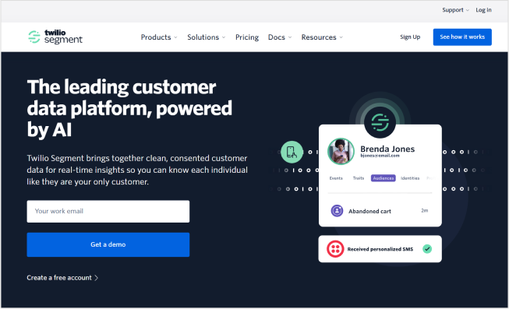The height and width of the screenshot is (309, 509).
Task: Expand the Solutions dropdown menu
Action: (x=206, y=37)
